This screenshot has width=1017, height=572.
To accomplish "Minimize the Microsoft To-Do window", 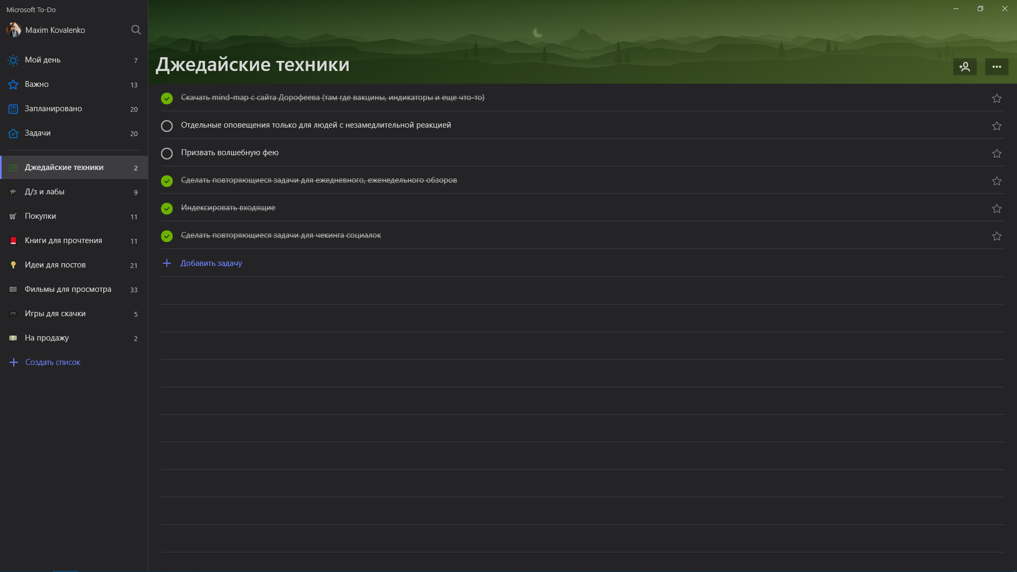I will (956, 9).
